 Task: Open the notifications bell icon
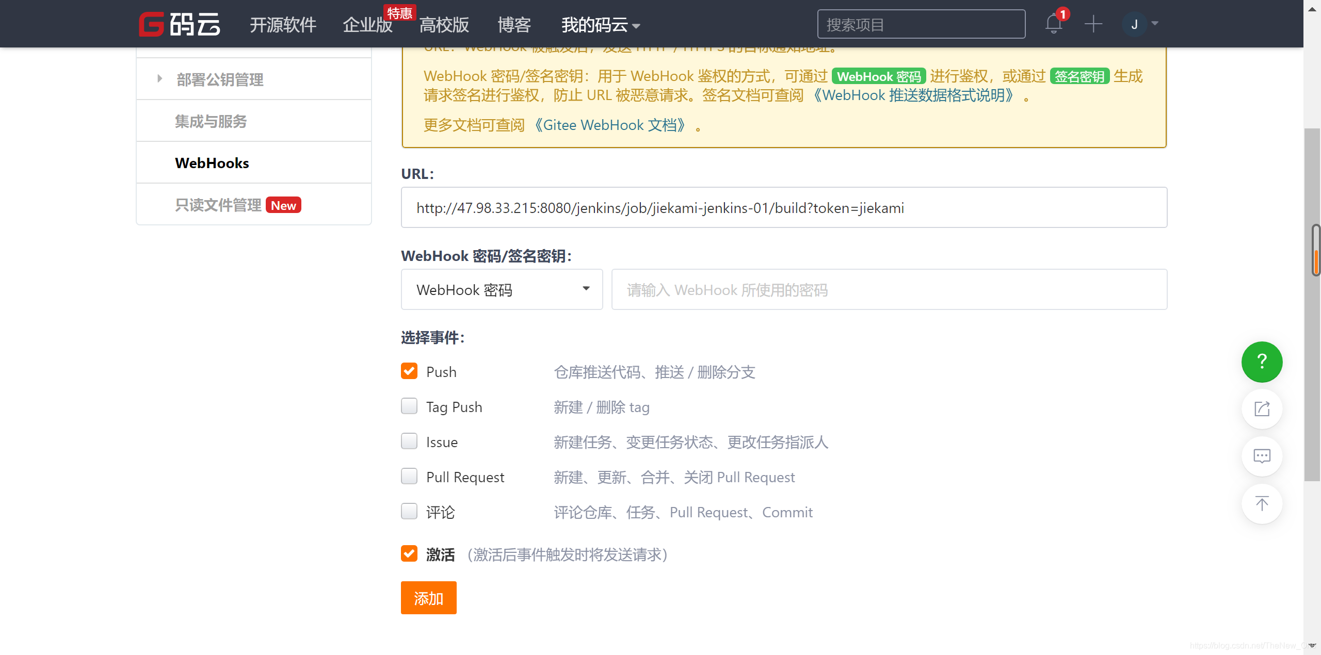(1054, 24)
